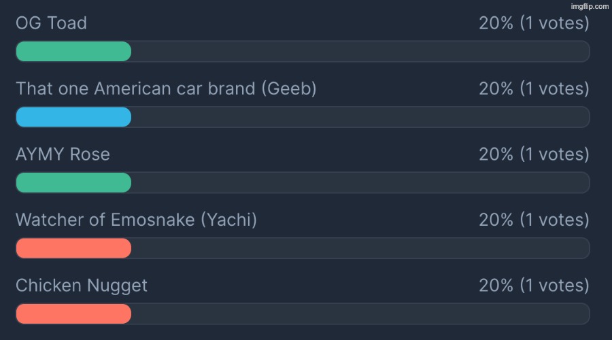Click the unfilled part of Chicken Nugget's bar
The image size is (612, 340).
point(360,313)
